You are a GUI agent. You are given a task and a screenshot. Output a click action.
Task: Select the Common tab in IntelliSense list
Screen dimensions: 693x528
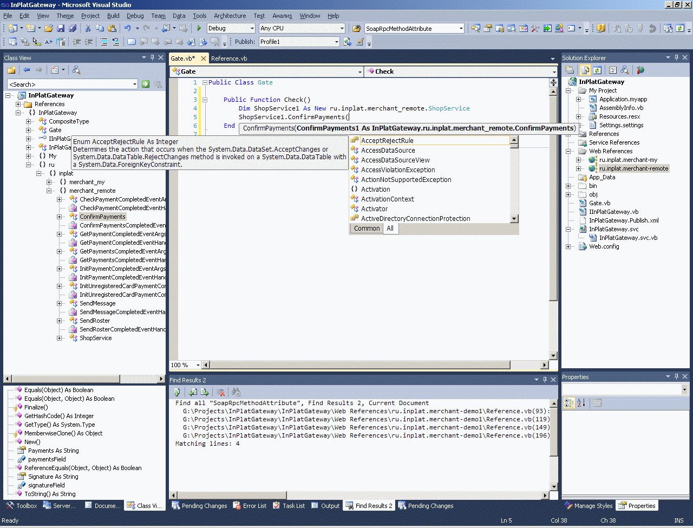click(367, 229)
